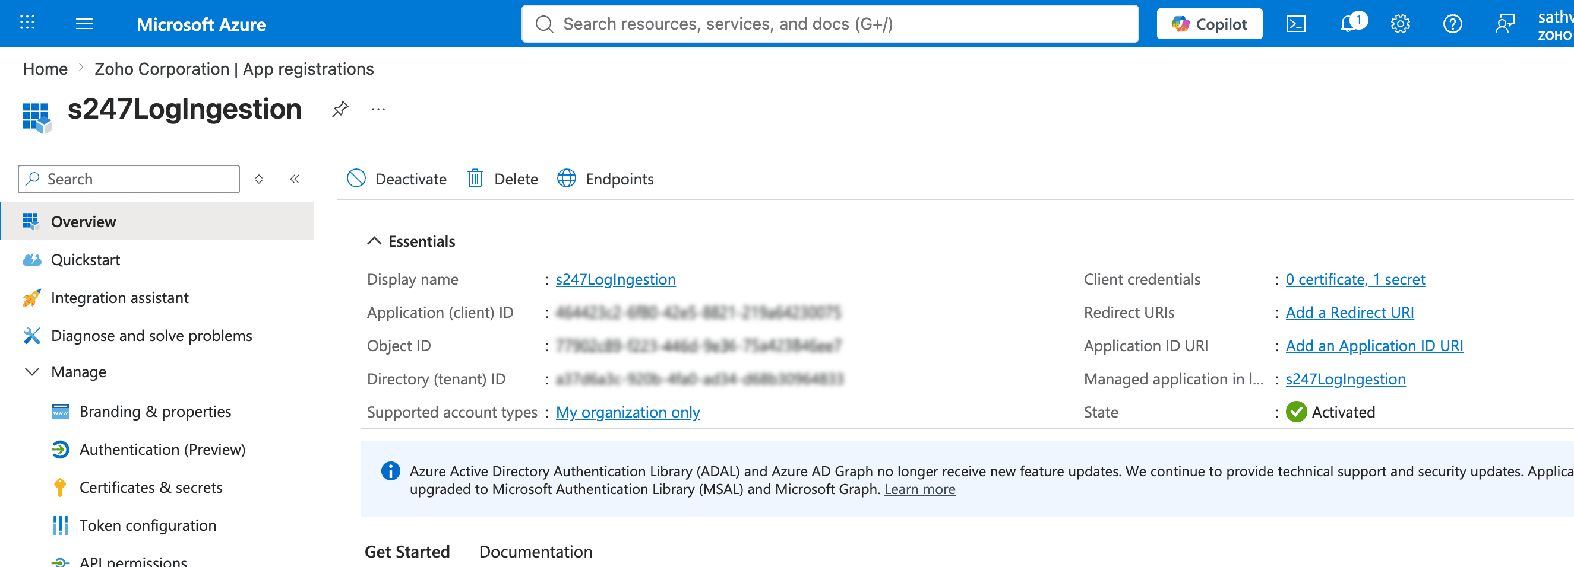Image resolution: width=1574 pixels, height=567 pixels.
Task: Pin the s247LogIngestion app page
Action: (x=340, y=109)
